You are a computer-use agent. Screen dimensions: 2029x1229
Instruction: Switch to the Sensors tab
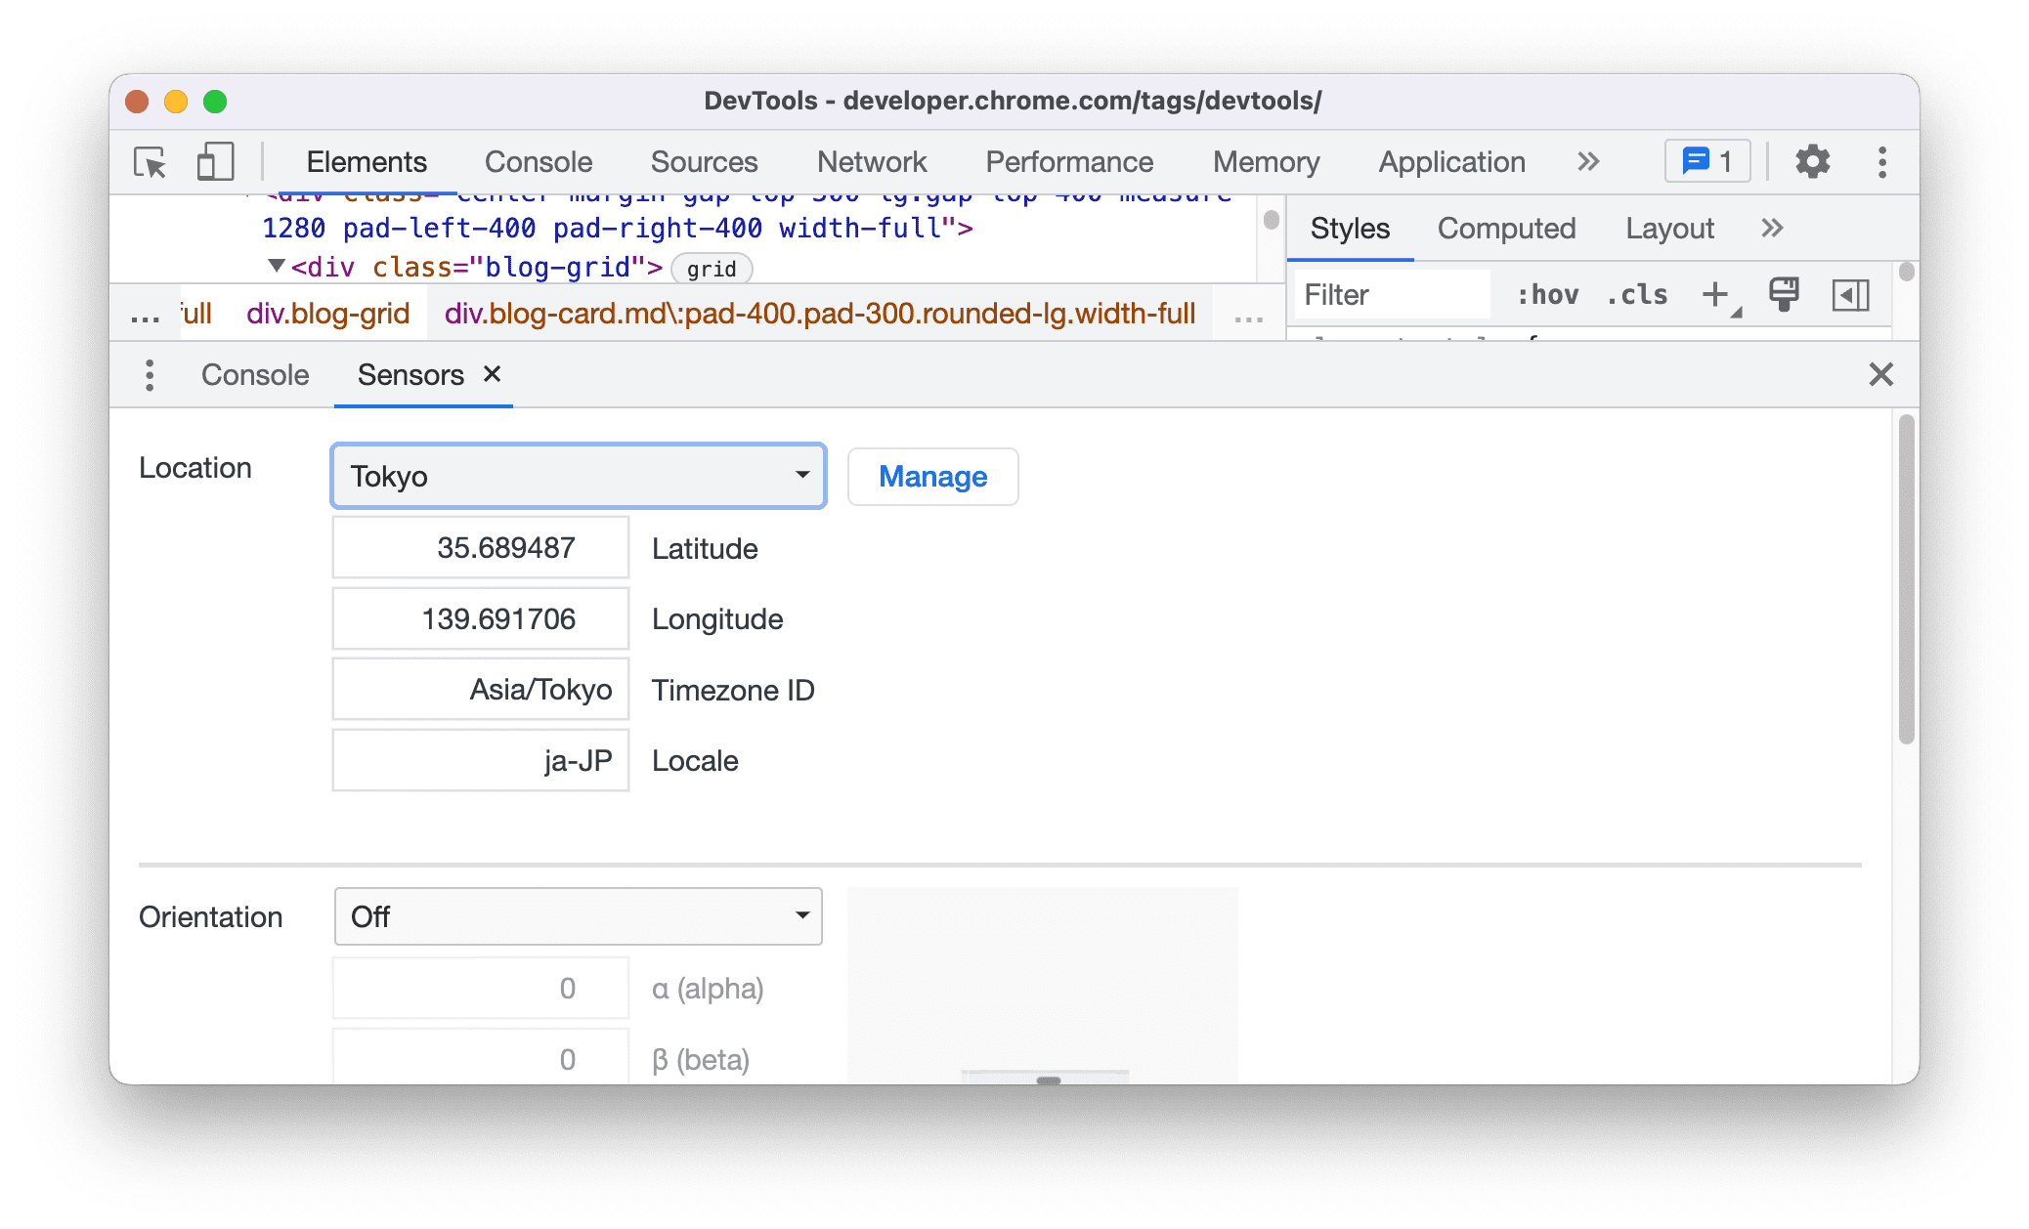[411, 374]
